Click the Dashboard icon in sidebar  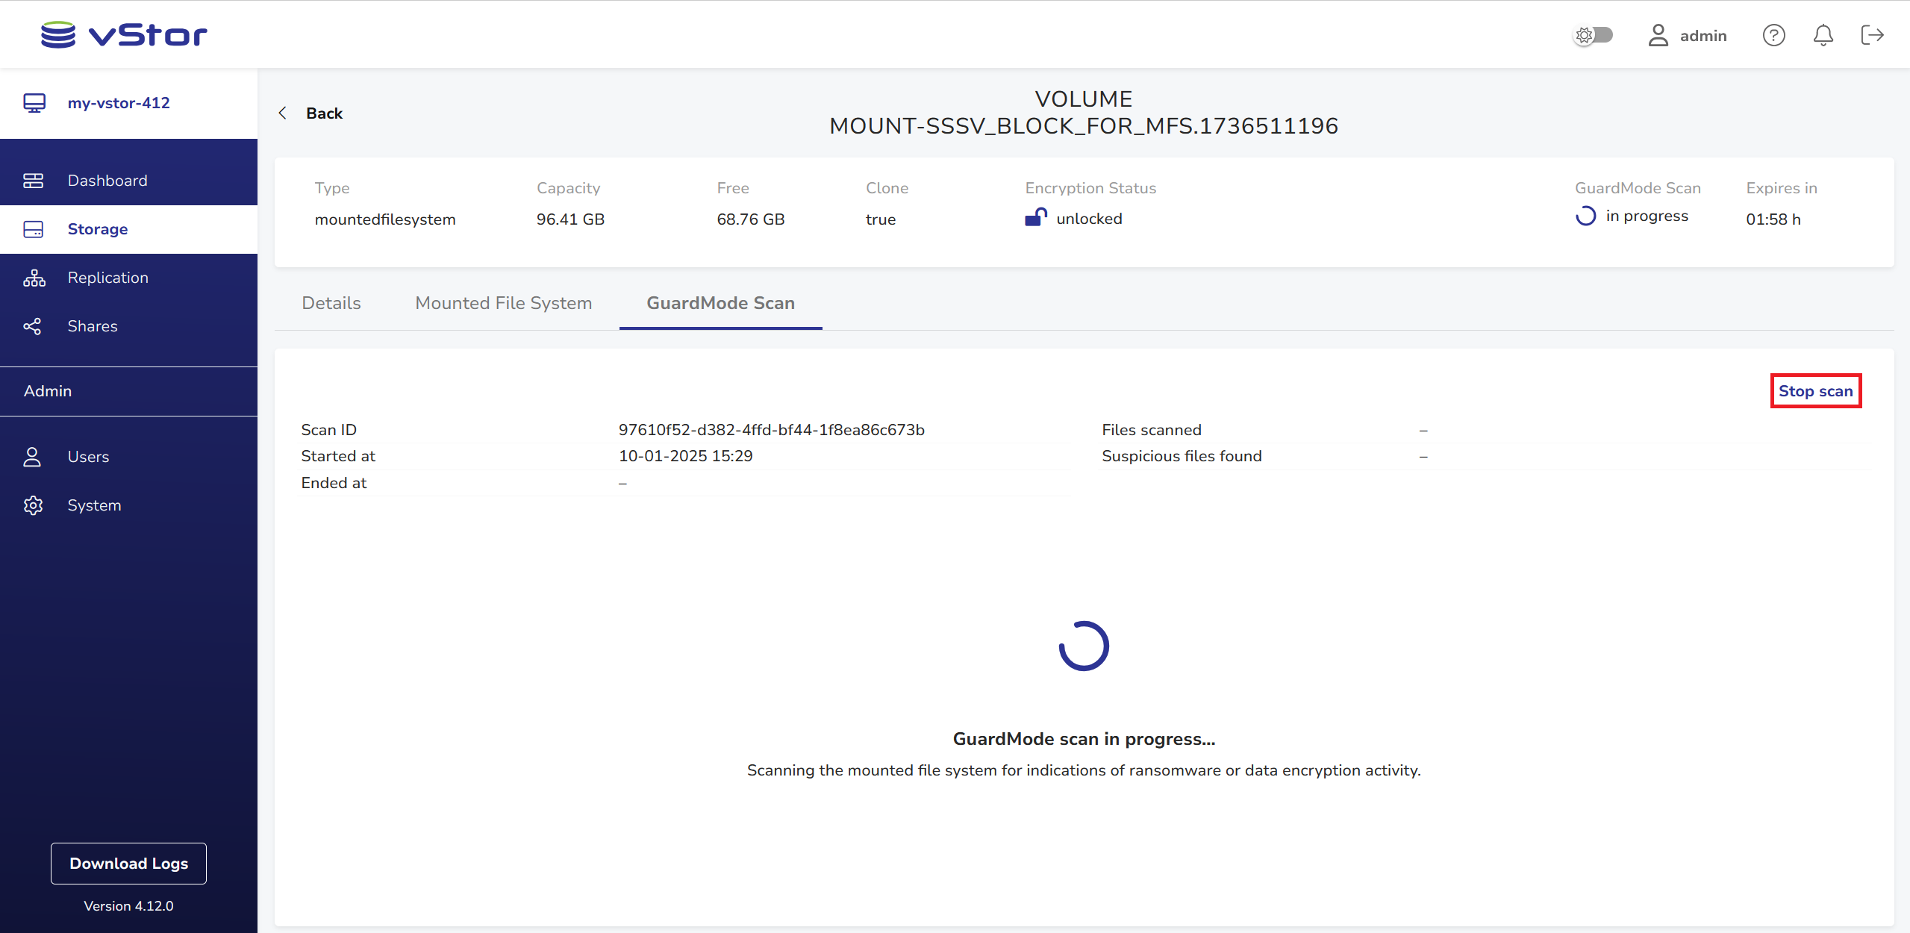(33, 181)
